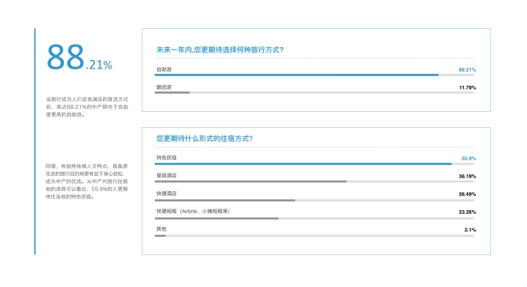The image size is (527, 287).
Task: Click the blue vertical line at left
Action: click(x=34, y=142)
